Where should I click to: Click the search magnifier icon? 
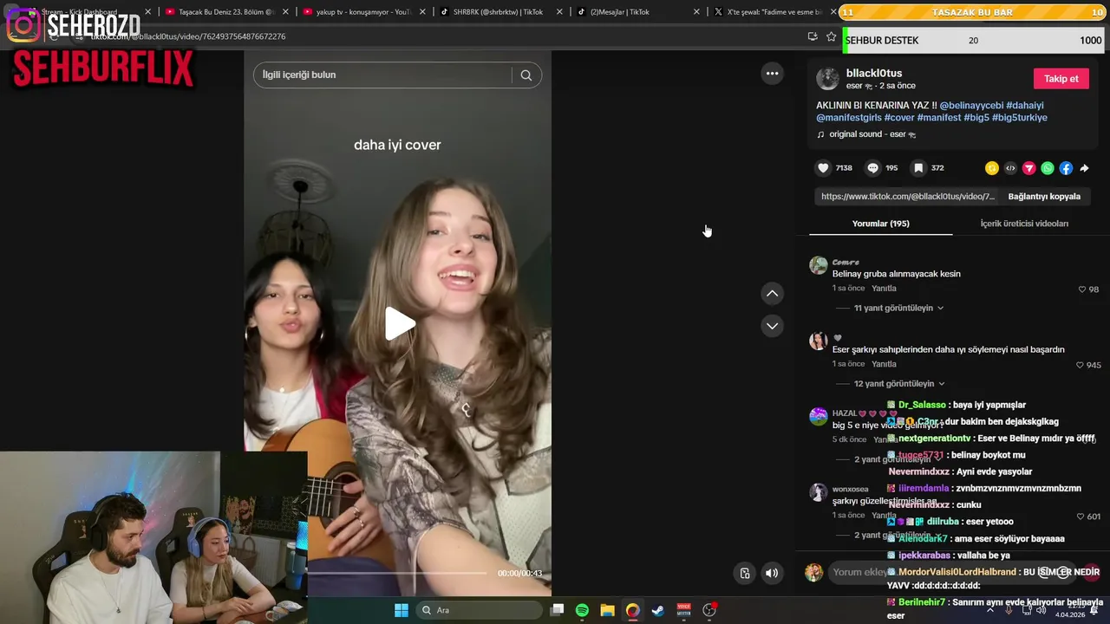tap(526, 75)
